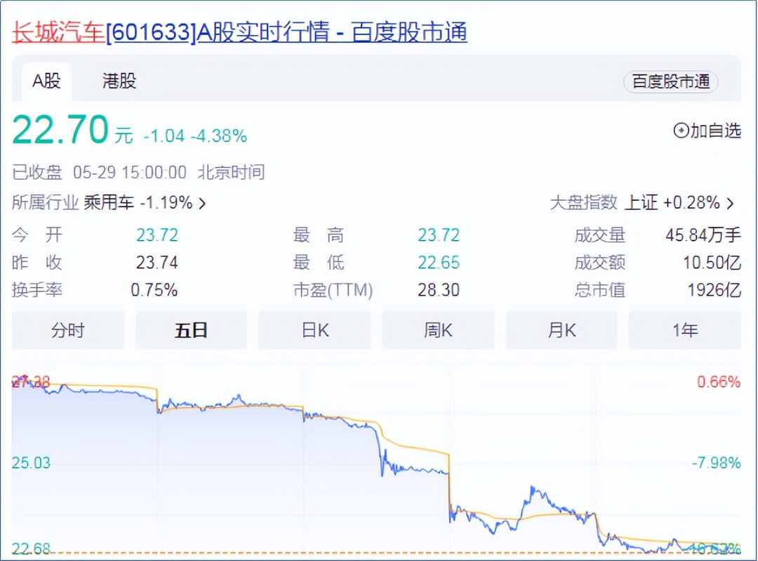
Task: Open the 长城汽车 A股实时行情 title link
Action: pos(239,32)
